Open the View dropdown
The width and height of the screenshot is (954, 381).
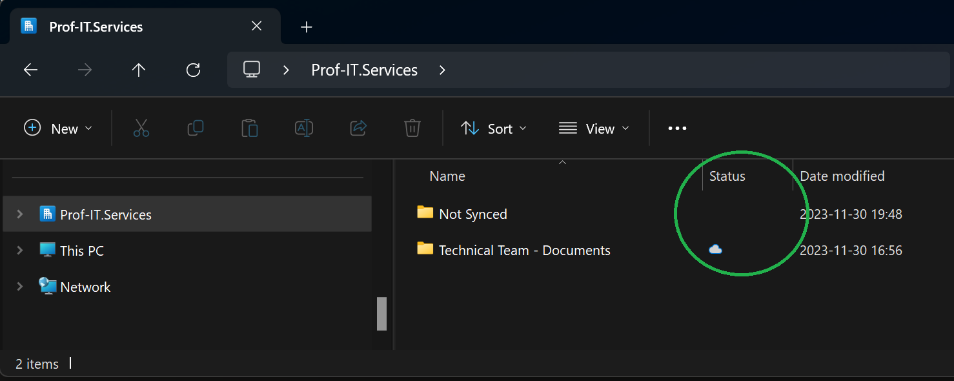pos(594,129)
